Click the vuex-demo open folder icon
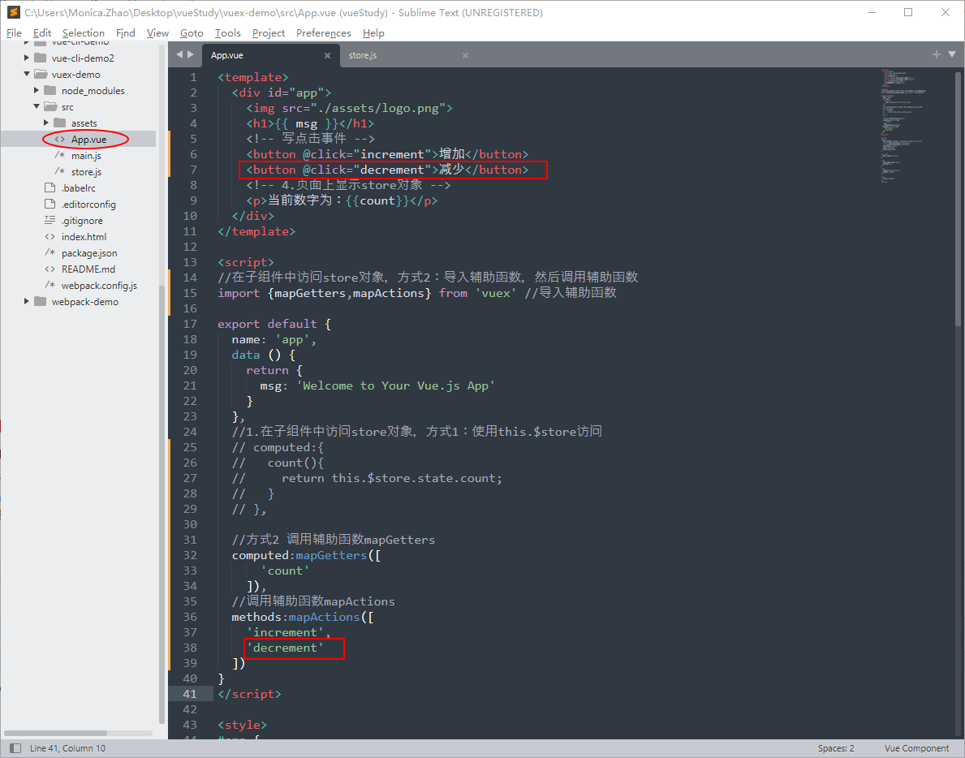Viewport: 965px width, 758px height. pyautogui.click(x=41, y=74)
